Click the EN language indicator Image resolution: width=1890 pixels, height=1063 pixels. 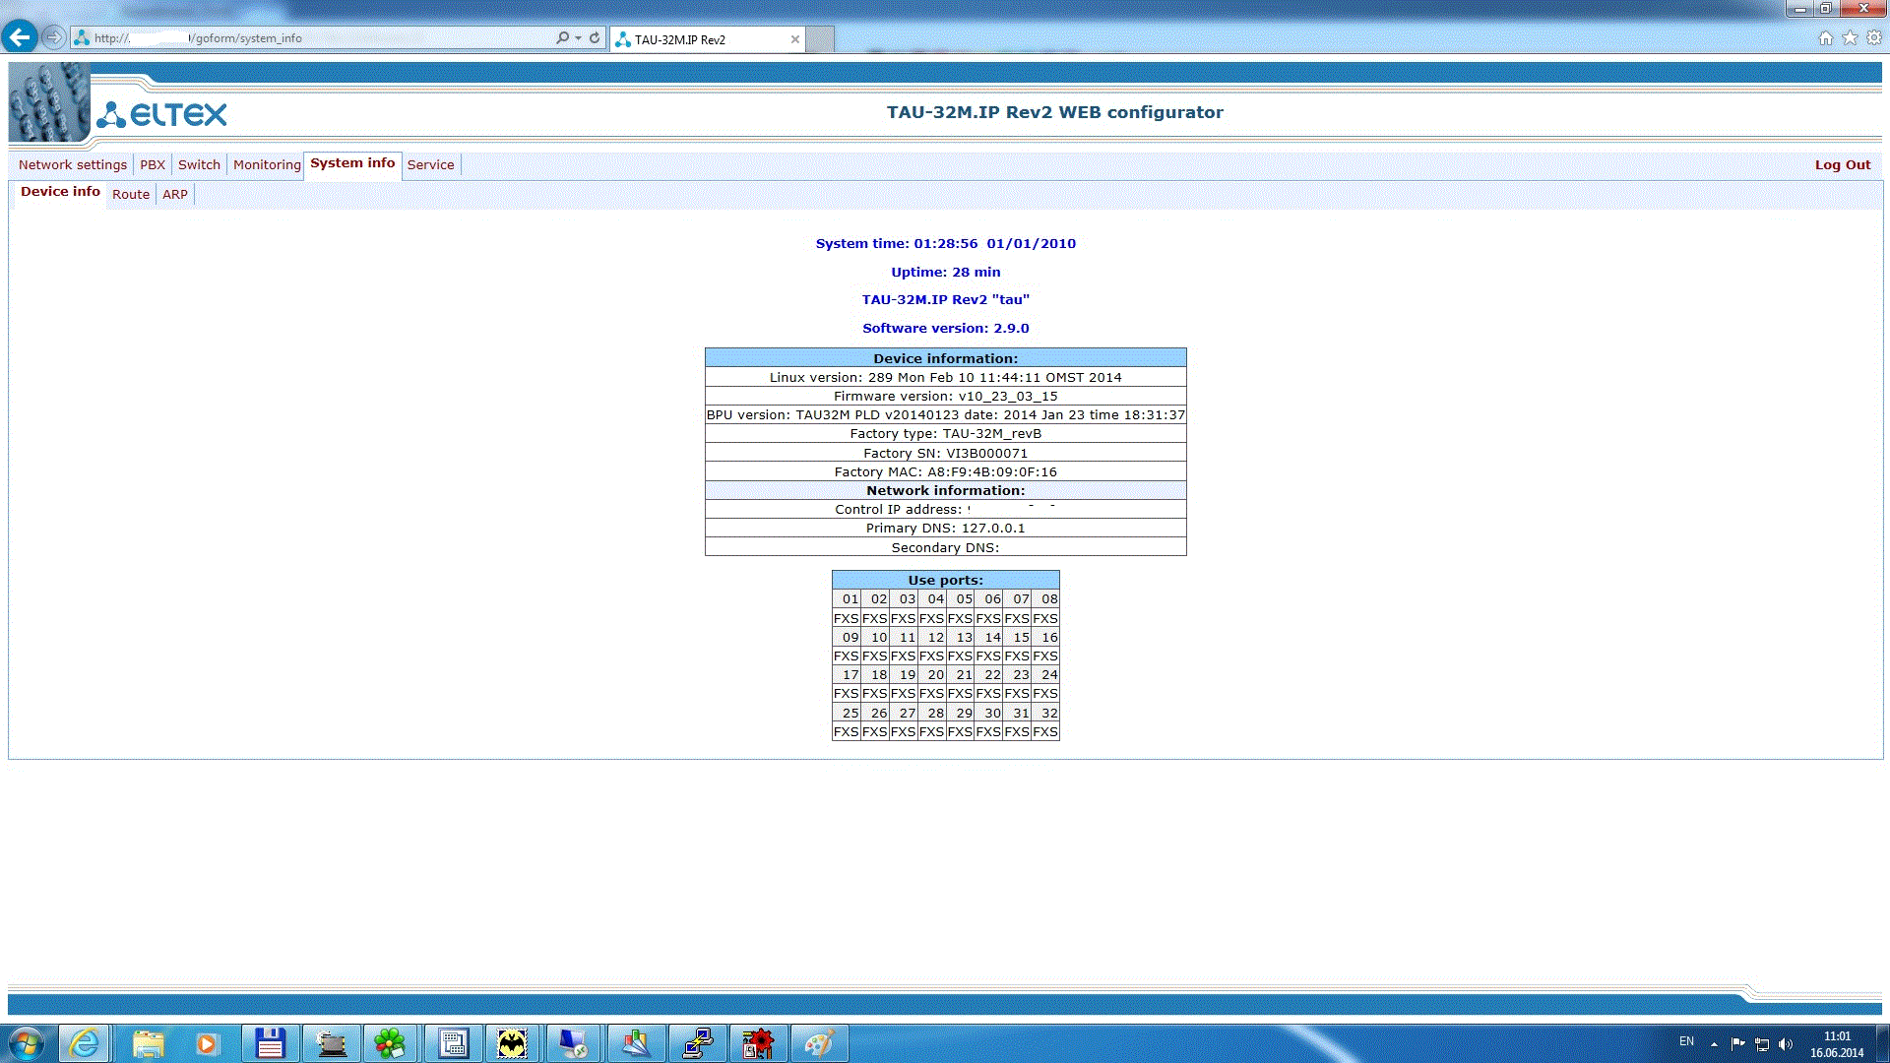[x=1686, y=1041]
